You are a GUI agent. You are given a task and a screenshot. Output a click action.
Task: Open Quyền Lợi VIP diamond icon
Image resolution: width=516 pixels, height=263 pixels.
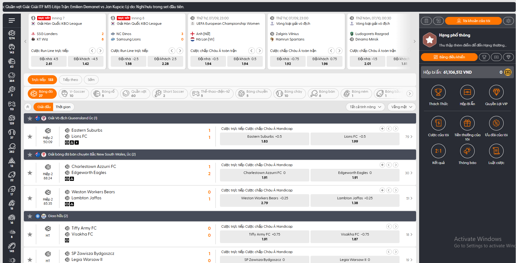pyautogui.click(x=496, y=92)
